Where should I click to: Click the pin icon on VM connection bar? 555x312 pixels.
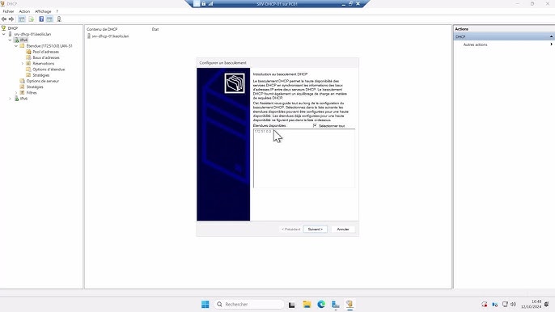(x=197, y=3)
